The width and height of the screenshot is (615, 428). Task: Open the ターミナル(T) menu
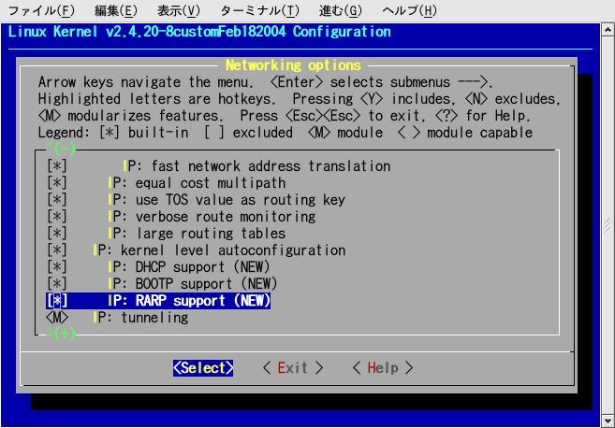pyautogui.click(x=259, y=10)
